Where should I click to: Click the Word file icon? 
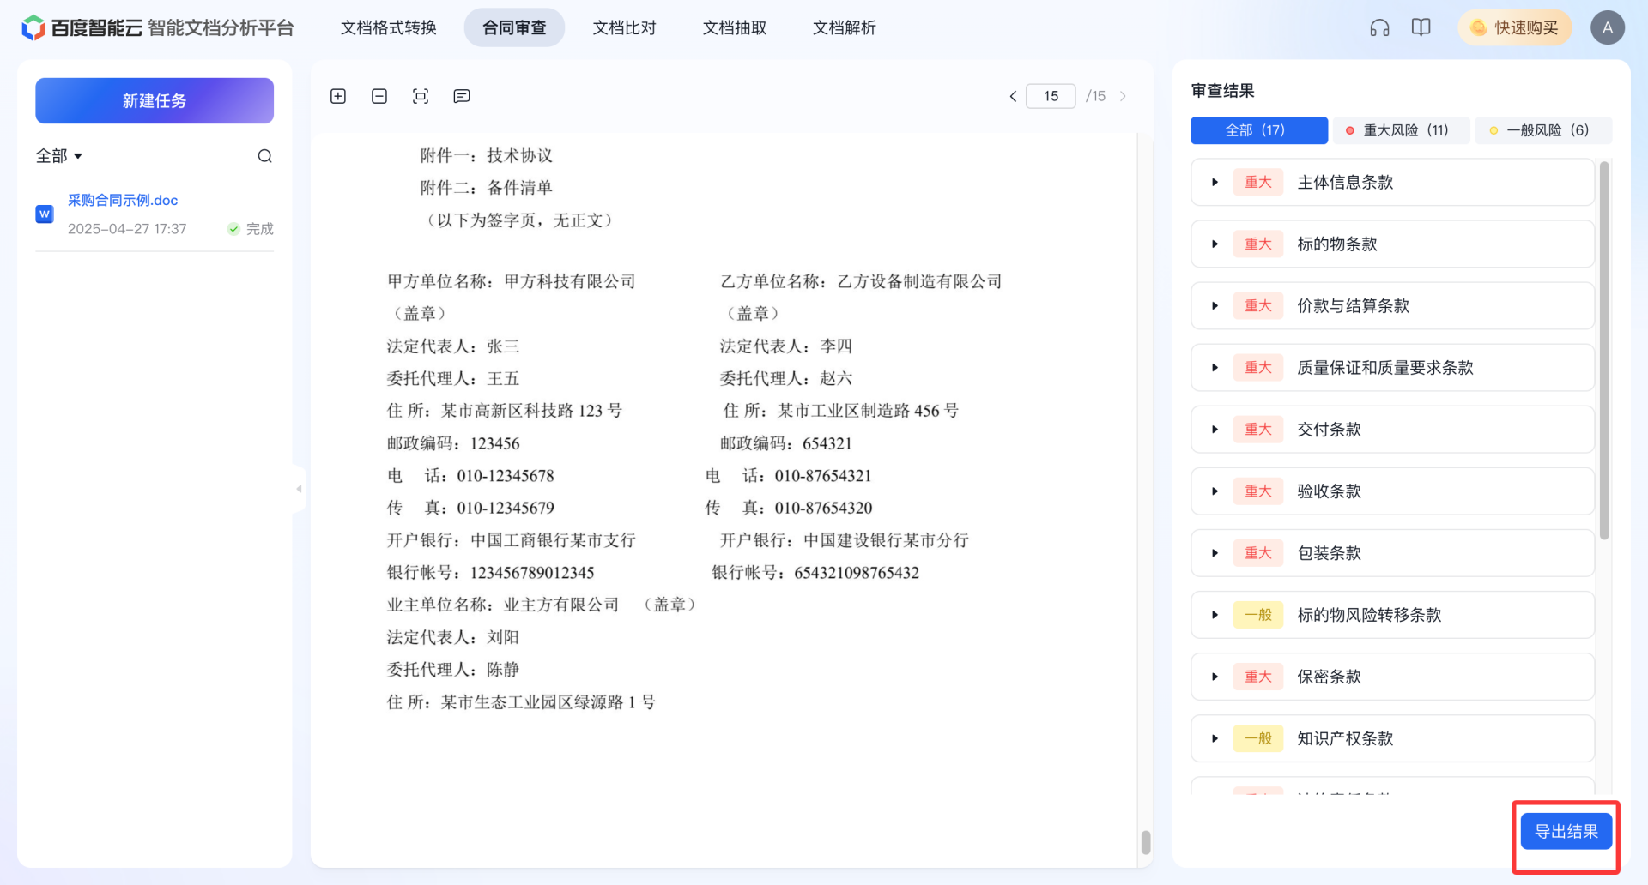pyautogui.click(x=45, y=214)
